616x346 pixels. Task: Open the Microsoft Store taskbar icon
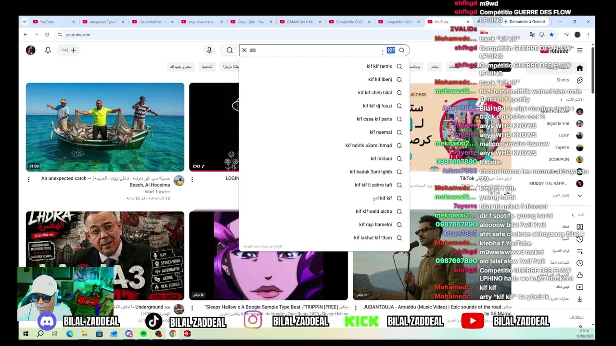(x=99, y=334)
